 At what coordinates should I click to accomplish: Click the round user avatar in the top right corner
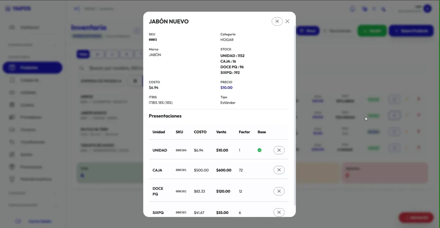(427, 8)
